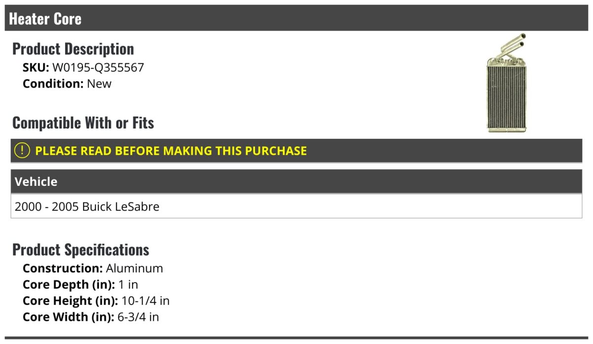
Task: Click the Heater Core title bar
Action: 296,18
